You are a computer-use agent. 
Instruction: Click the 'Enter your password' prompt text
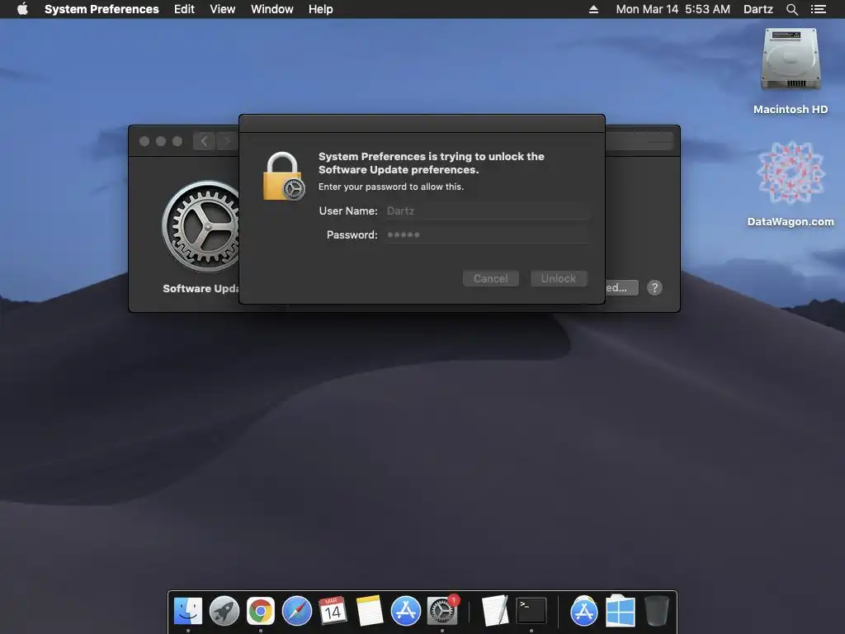[x=390, y=187]
